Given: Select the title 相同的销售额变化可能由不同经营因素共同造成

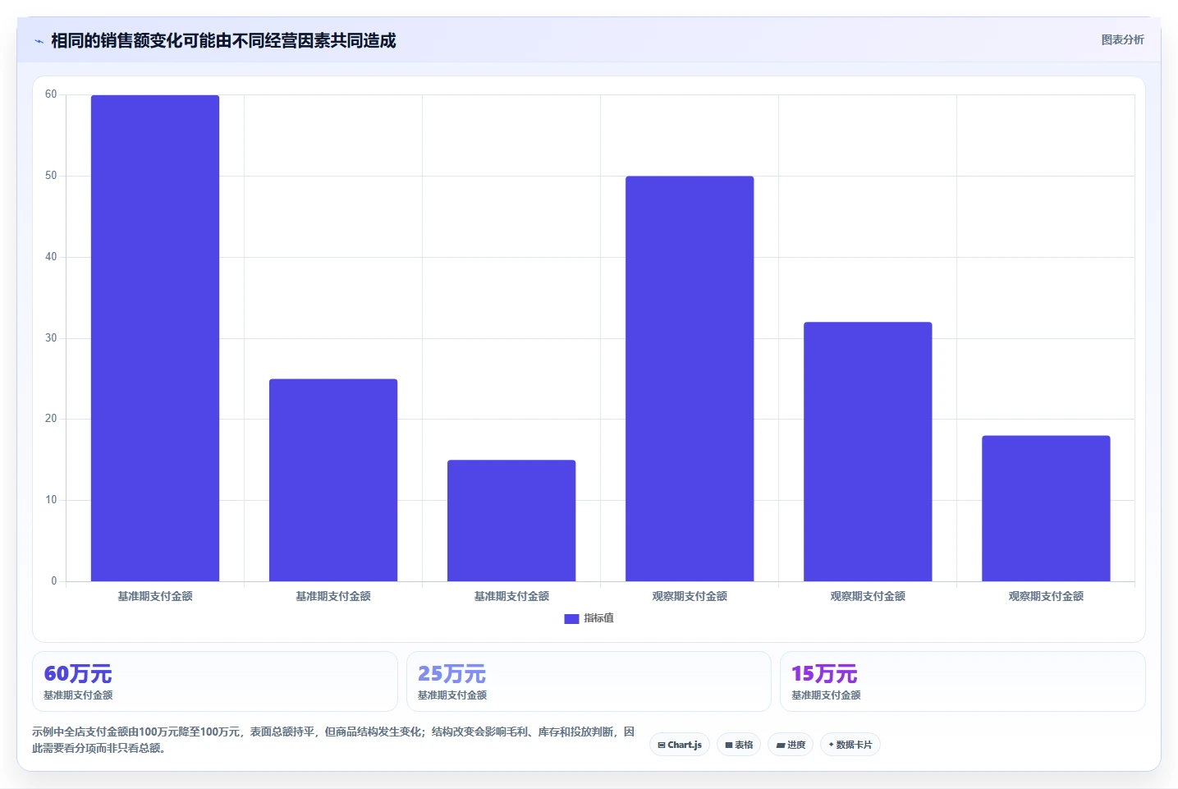Looking at the screenshot, I should click(223, 40).
